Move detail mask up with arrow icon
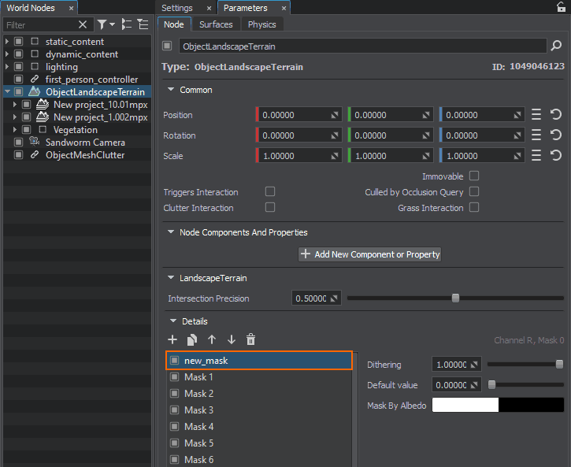Screen dimensions: 571x467 click(212, 339)
